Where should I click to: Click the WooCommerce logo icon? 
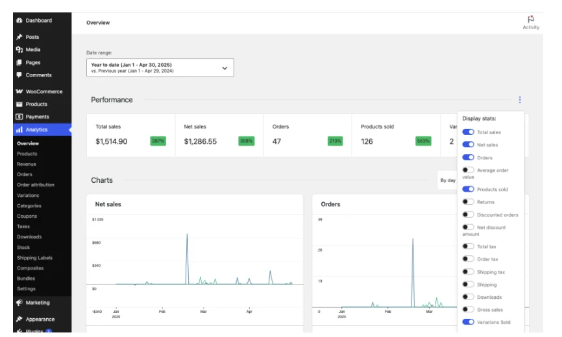click(19, 91)
